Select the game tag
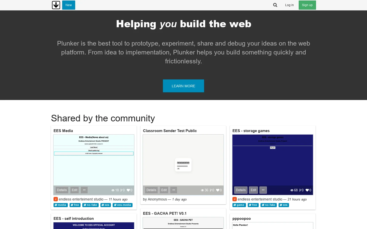Screen dimensions: 367x229 [239, 205]
